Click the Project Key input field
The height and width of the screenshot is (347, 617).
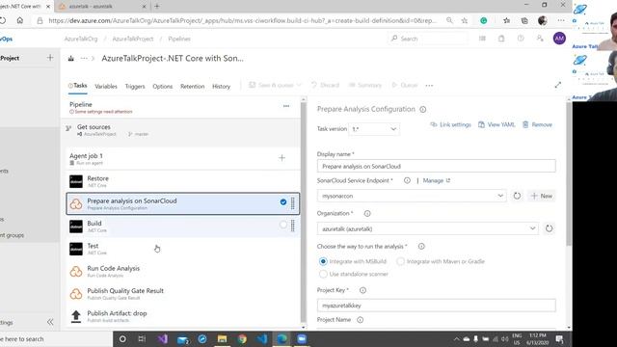(x=437, y=306)
